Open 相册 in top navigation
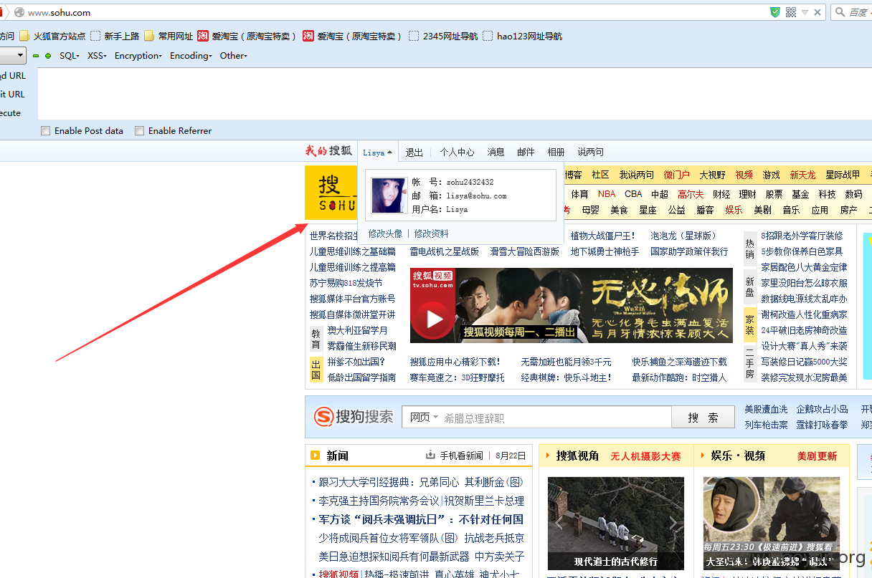Viewport: 872px width, 578px height. [556, 153]
